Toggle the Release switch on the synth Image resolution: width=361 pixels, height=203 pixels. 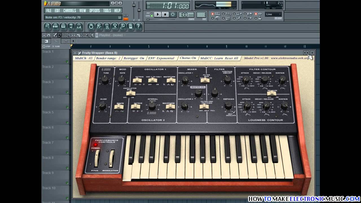(272, 93)
